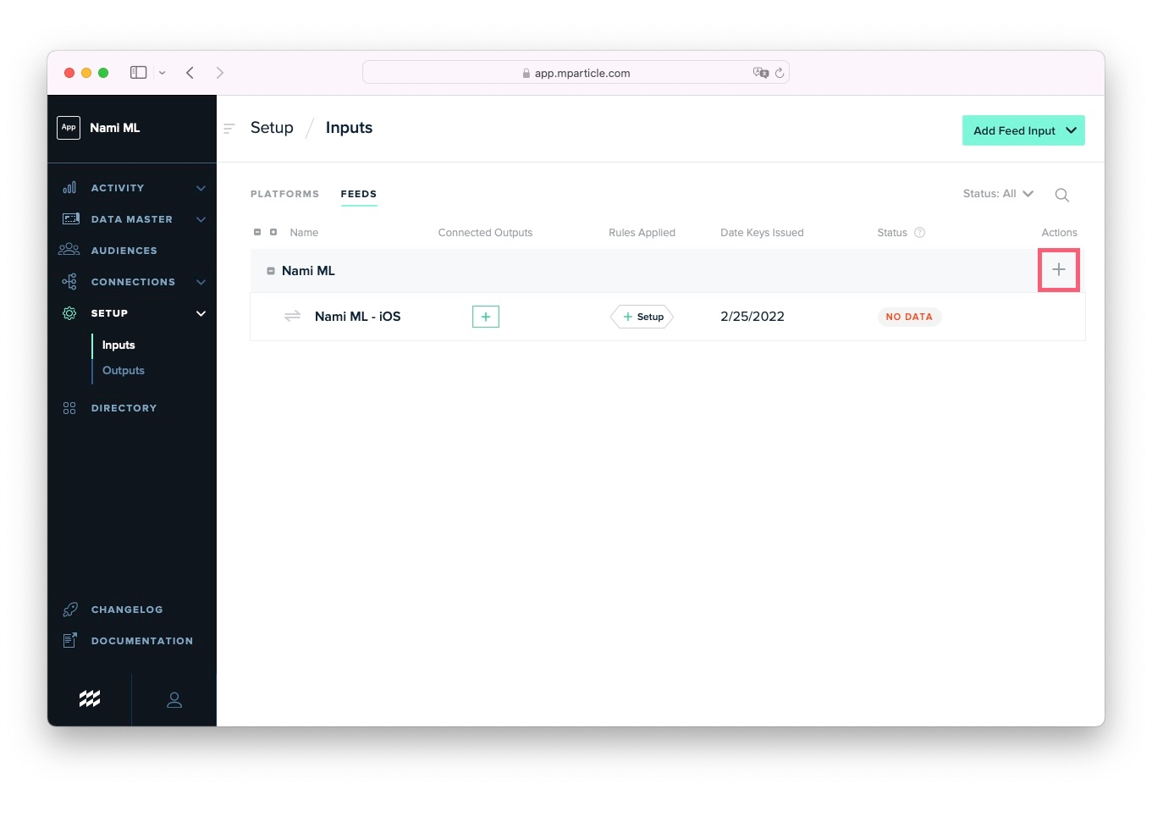Expand the Connections menu chevron
The height and width of the screenshot is (817, 1163).
[201, 282]
